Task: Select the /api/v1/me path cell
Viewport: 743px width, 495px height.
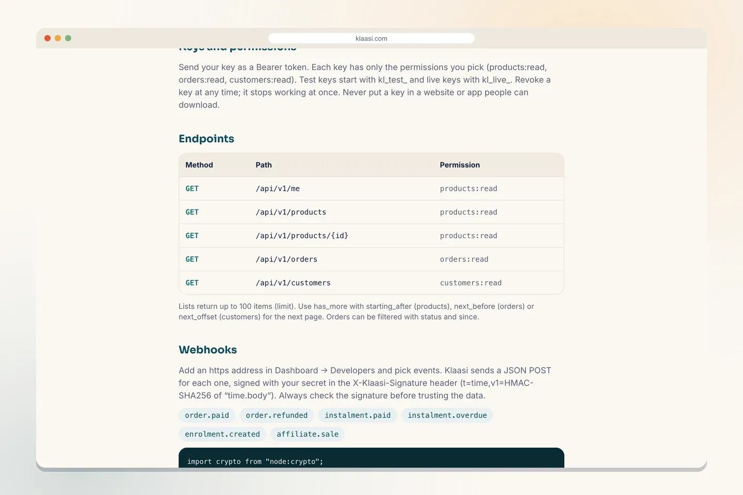Action: click(278, 189)
